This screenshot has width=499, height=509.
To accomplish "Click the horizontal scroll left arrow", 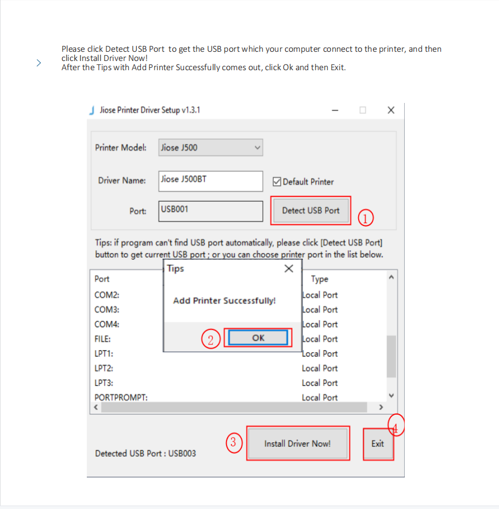I will click(96, 407).
